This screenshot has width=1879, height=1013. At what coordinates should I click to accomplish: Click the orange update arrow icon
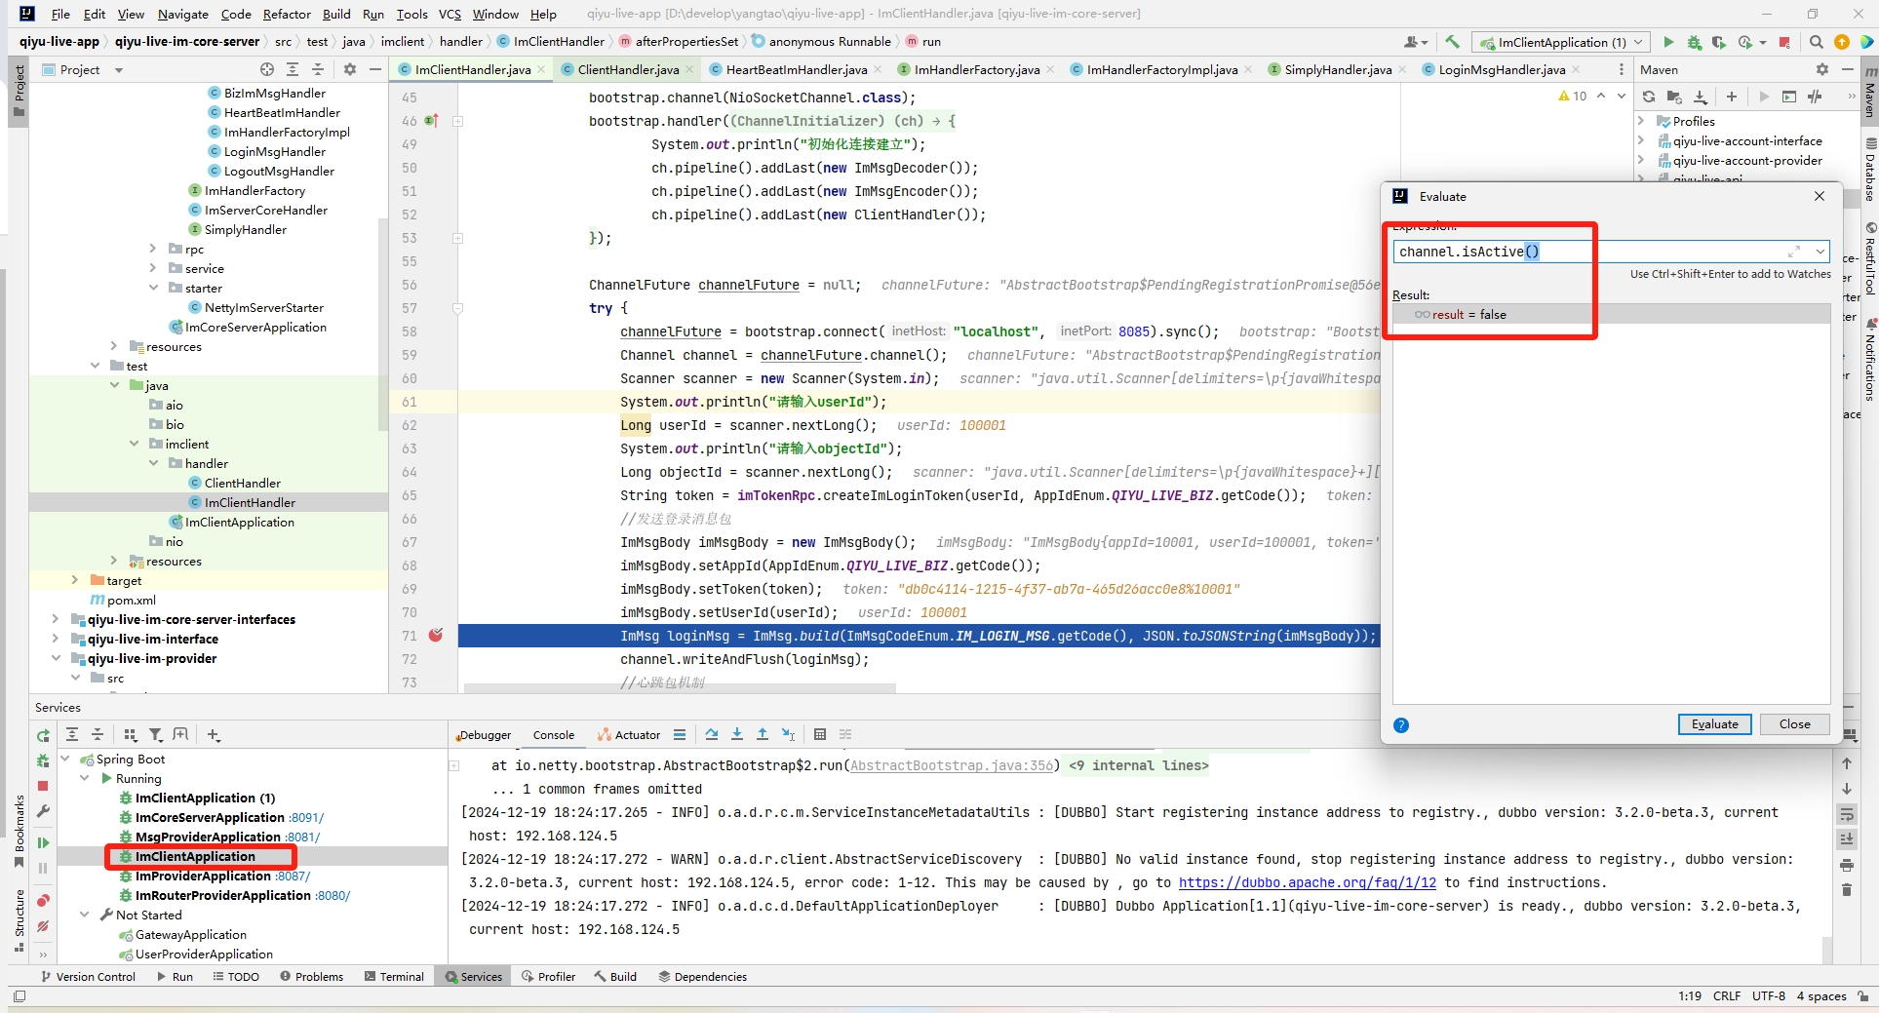[1842, 42]
